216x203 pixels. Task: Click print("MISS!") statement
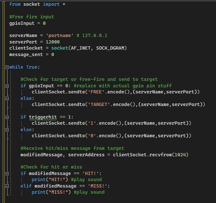[51, 192]
